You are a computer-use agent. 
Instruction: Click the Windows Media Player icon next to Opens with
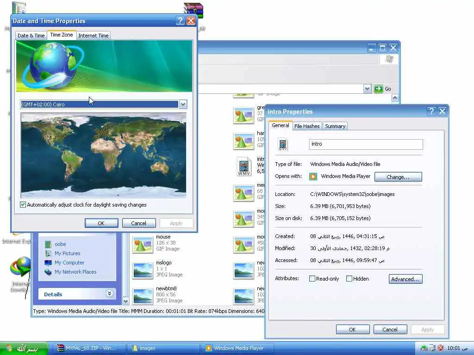pos(313,176)
